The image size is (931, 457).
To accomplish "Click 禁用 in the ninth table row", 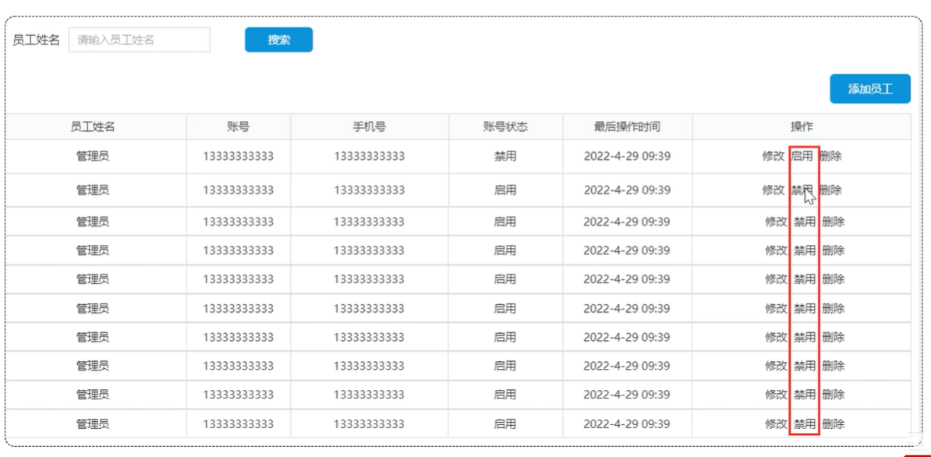I will [x=804, y=395].
